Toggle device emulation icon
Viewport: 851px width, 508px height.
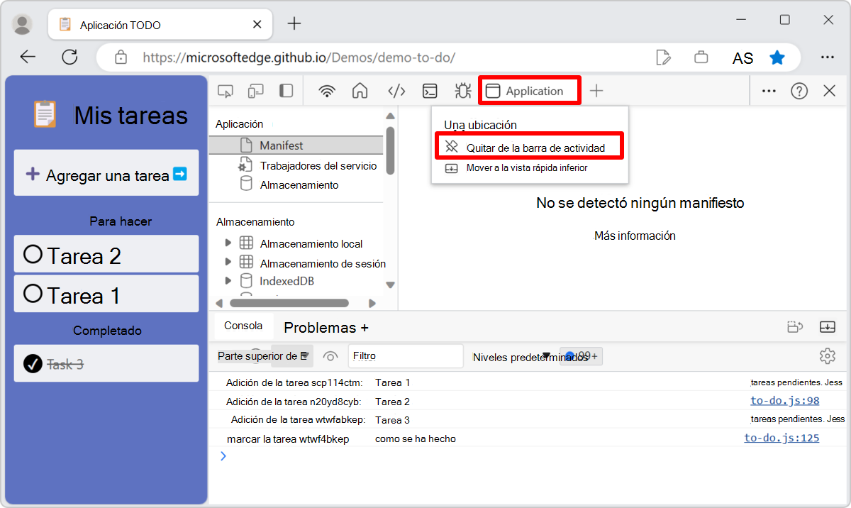pos(255,91)
